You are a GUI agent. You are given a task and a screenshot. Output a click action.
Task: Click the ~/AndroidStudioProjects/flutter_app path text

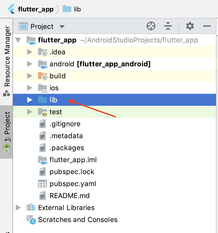(x=139, y=40)
